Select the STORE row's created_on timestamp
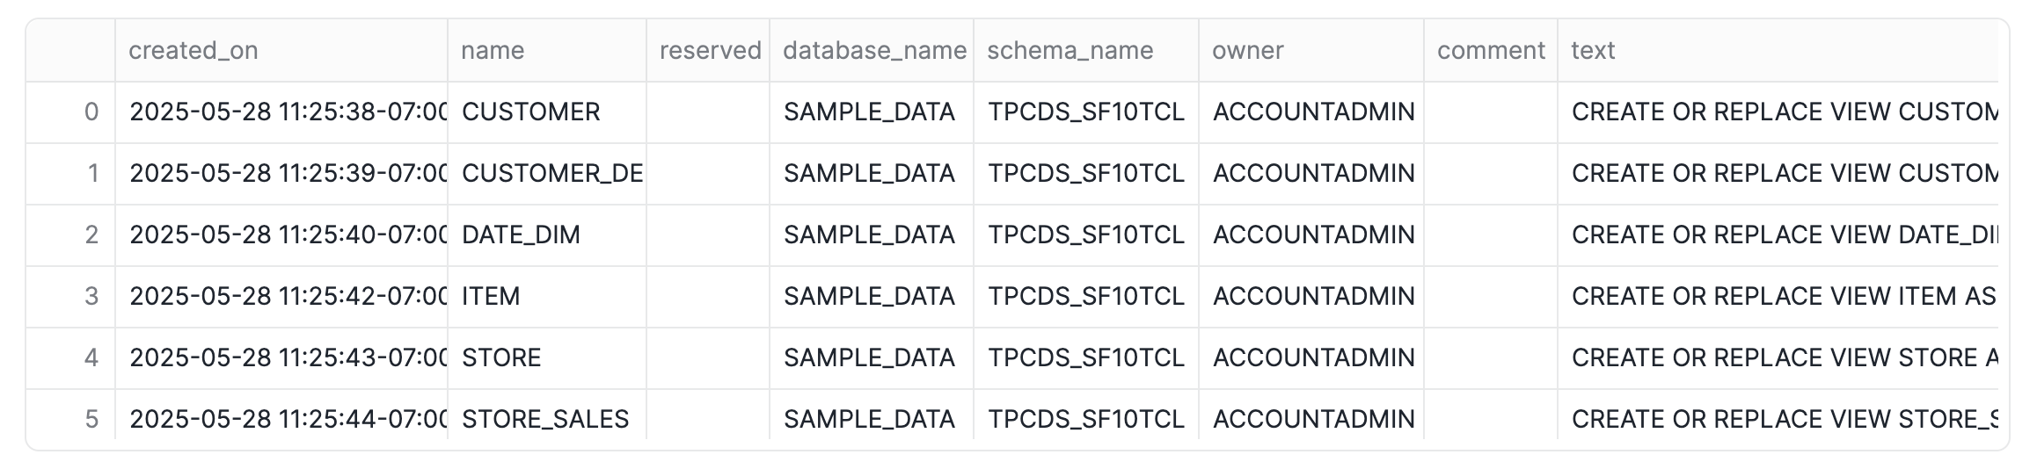 pyautogui.click(x=281, y=358)
